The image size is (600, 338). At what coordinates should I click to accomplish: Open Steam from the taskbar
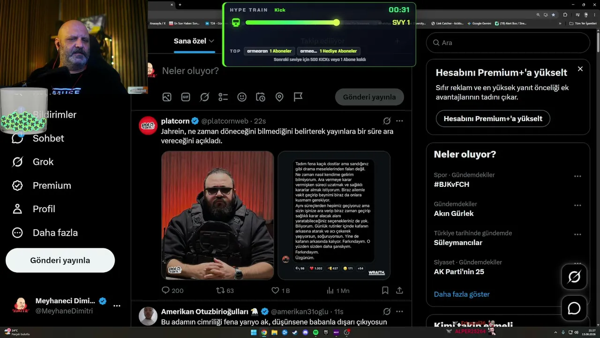coord(295,332)
